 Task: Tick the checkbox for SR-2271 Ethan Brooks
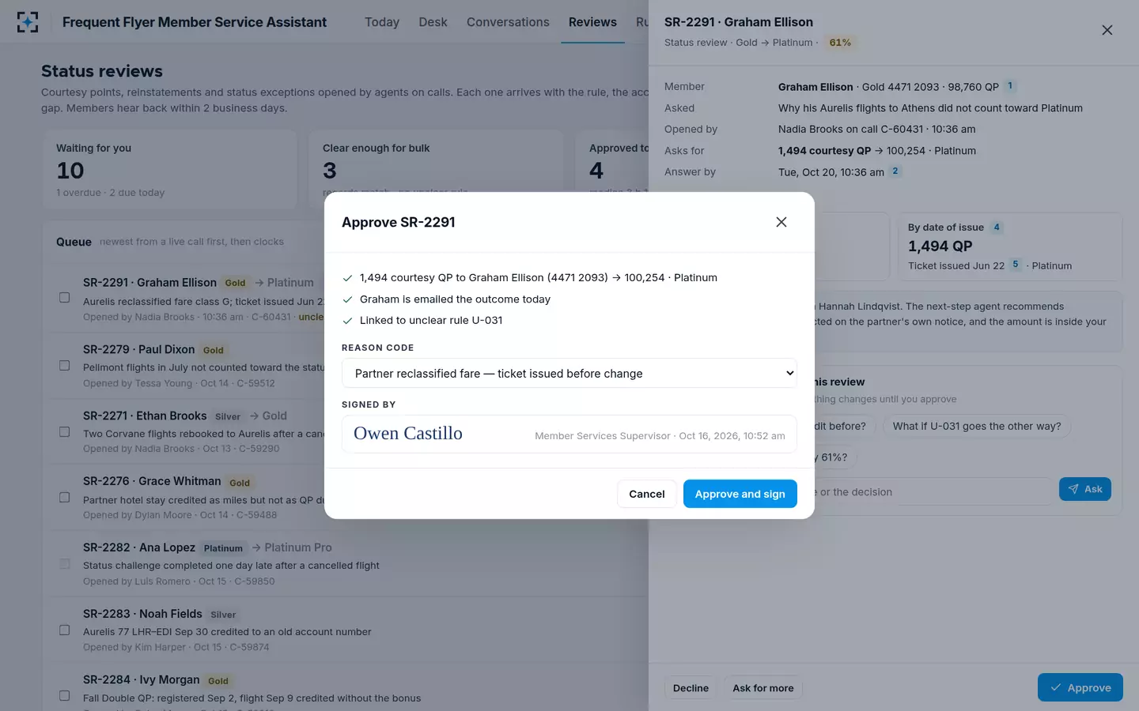(65, 432)
